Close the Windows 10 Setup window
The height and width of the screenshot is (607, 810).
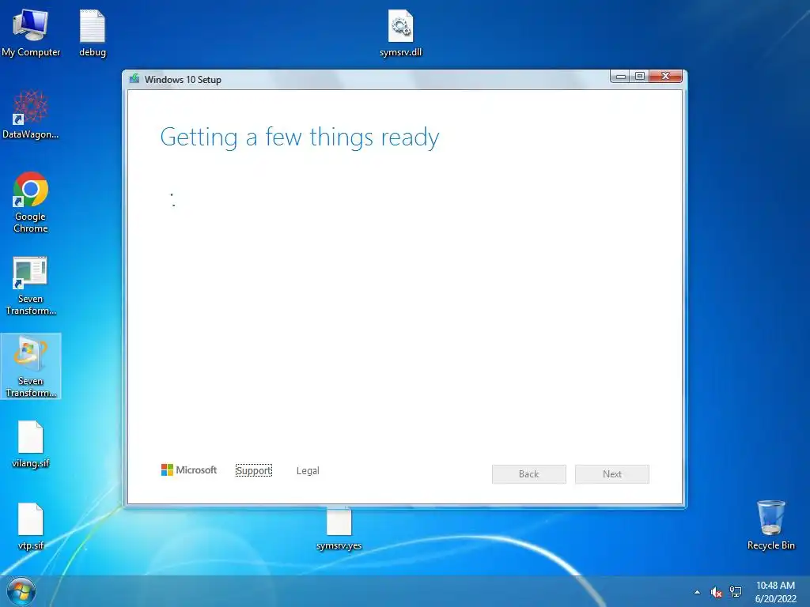pos(666,77)
